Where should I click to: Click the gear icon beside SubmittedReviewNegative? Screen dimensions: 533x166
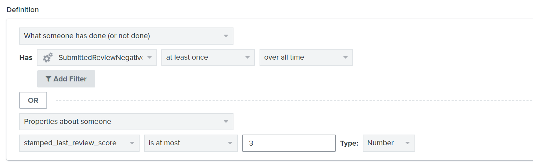(x=48, y=57)
